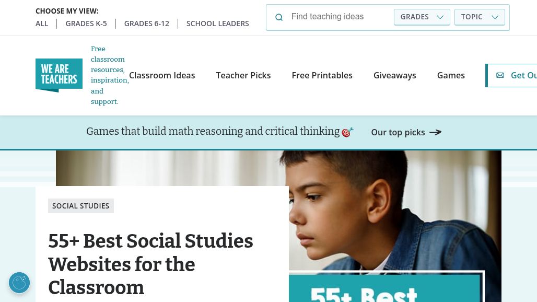537x302 pixels.
Task: Select the Grades K-5 view
Action: [x=86, y=24]
